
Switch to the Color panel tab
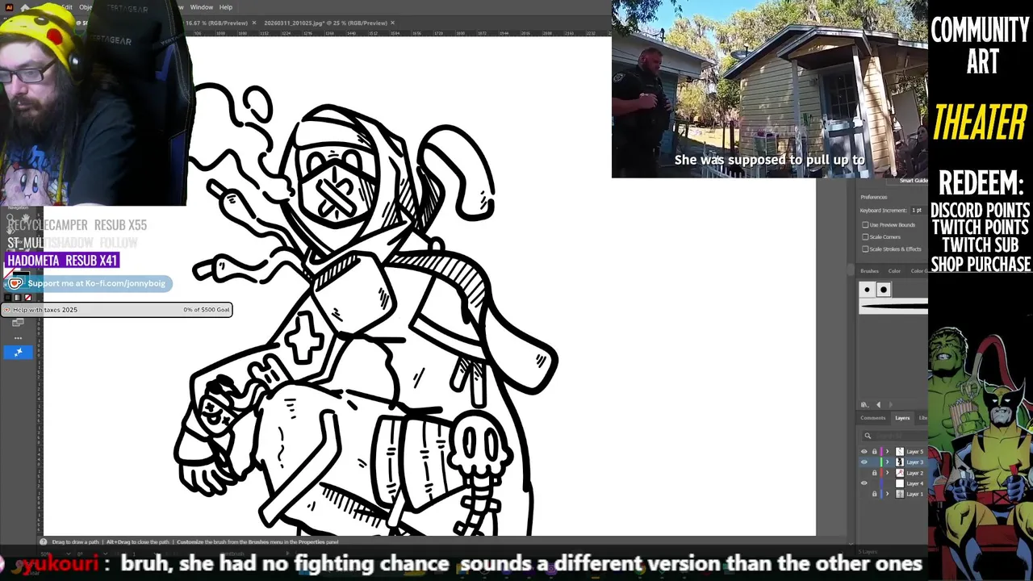[894, 271]
